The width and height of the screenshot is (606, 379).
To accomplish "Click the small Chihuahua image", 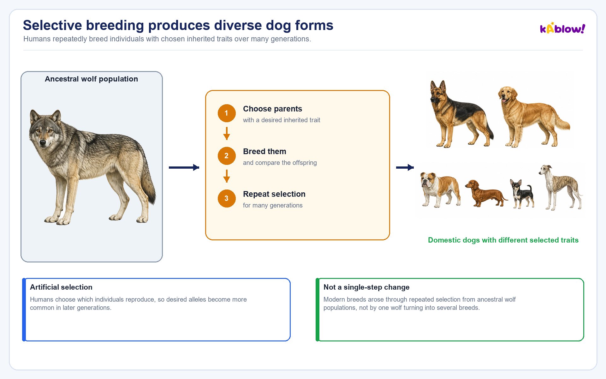I will [522, 194].
